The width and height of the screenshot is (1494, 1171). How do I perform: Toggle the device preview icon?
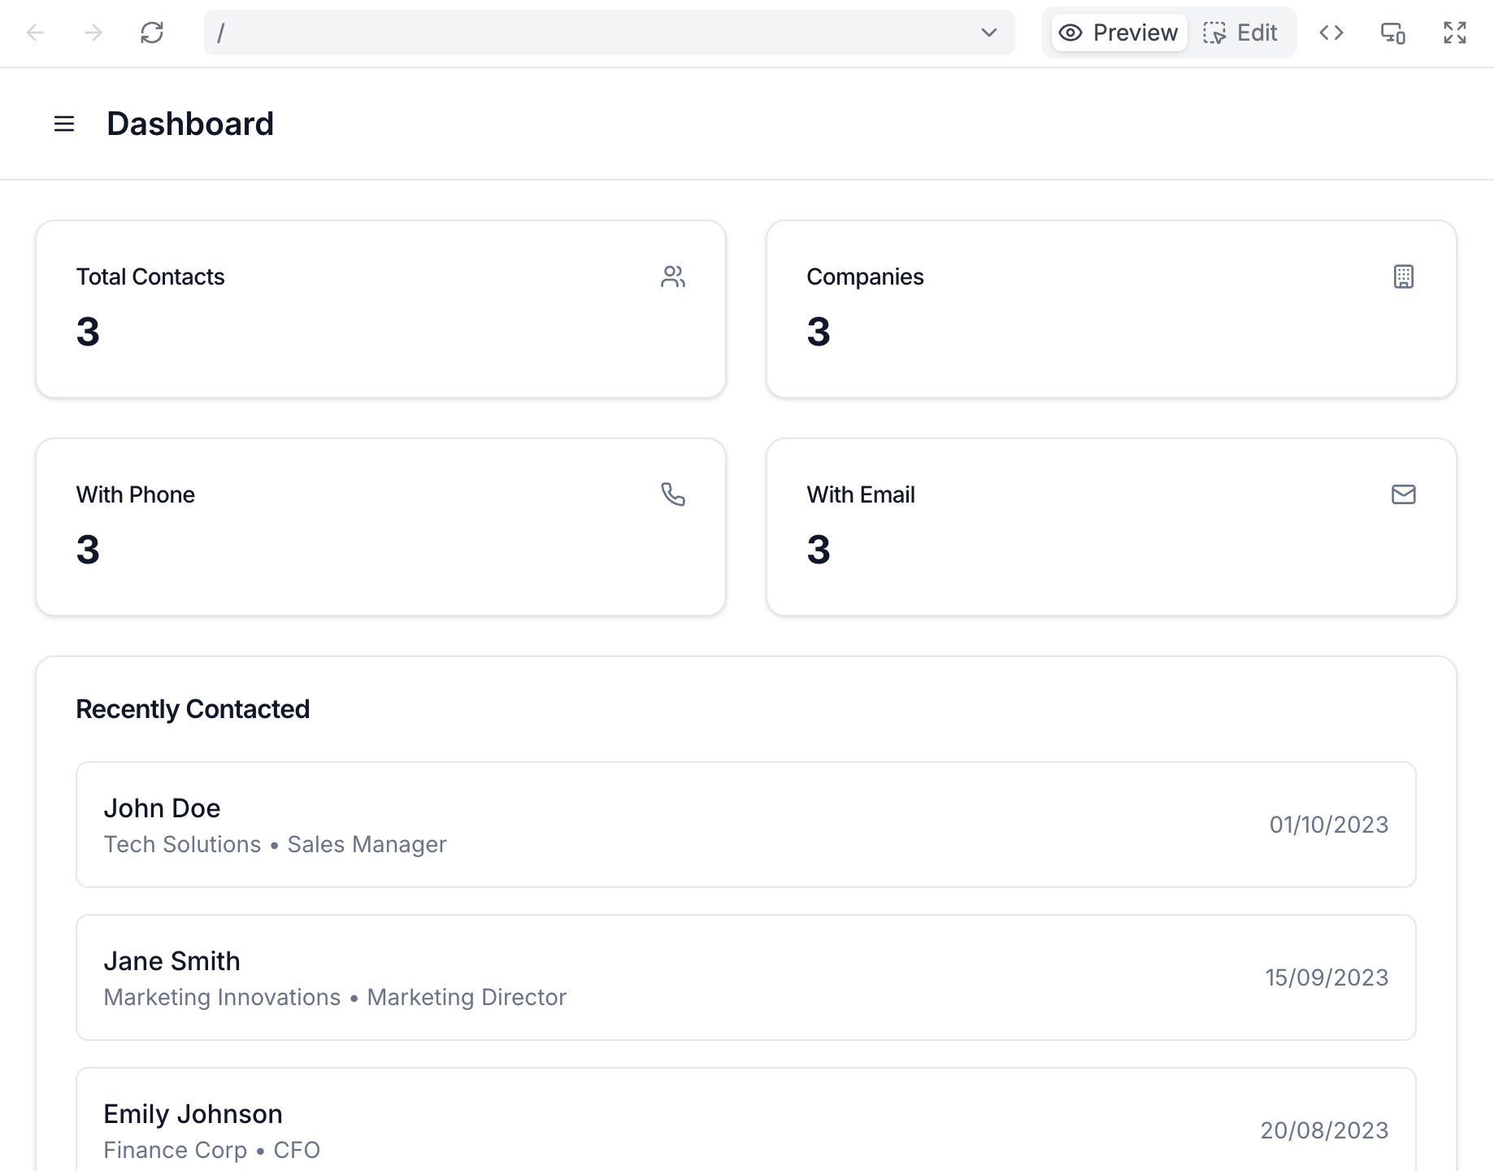tap(1392, 33)
